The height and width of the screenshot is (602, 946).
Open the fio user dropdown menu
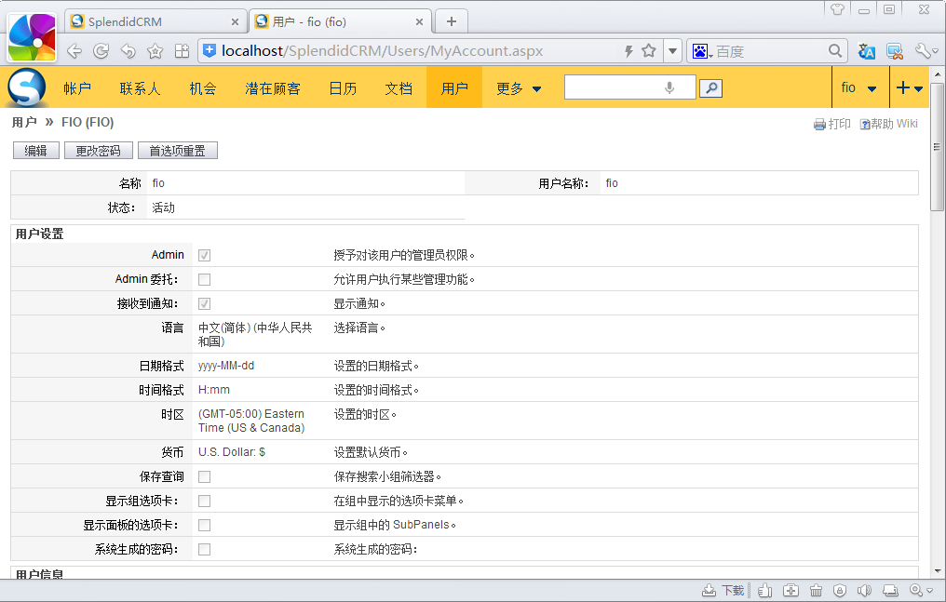(858, 88)
